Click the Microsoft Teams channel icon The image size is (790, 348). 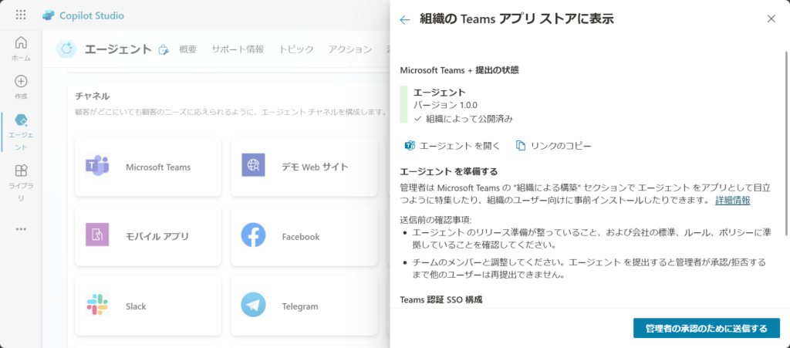97,165
